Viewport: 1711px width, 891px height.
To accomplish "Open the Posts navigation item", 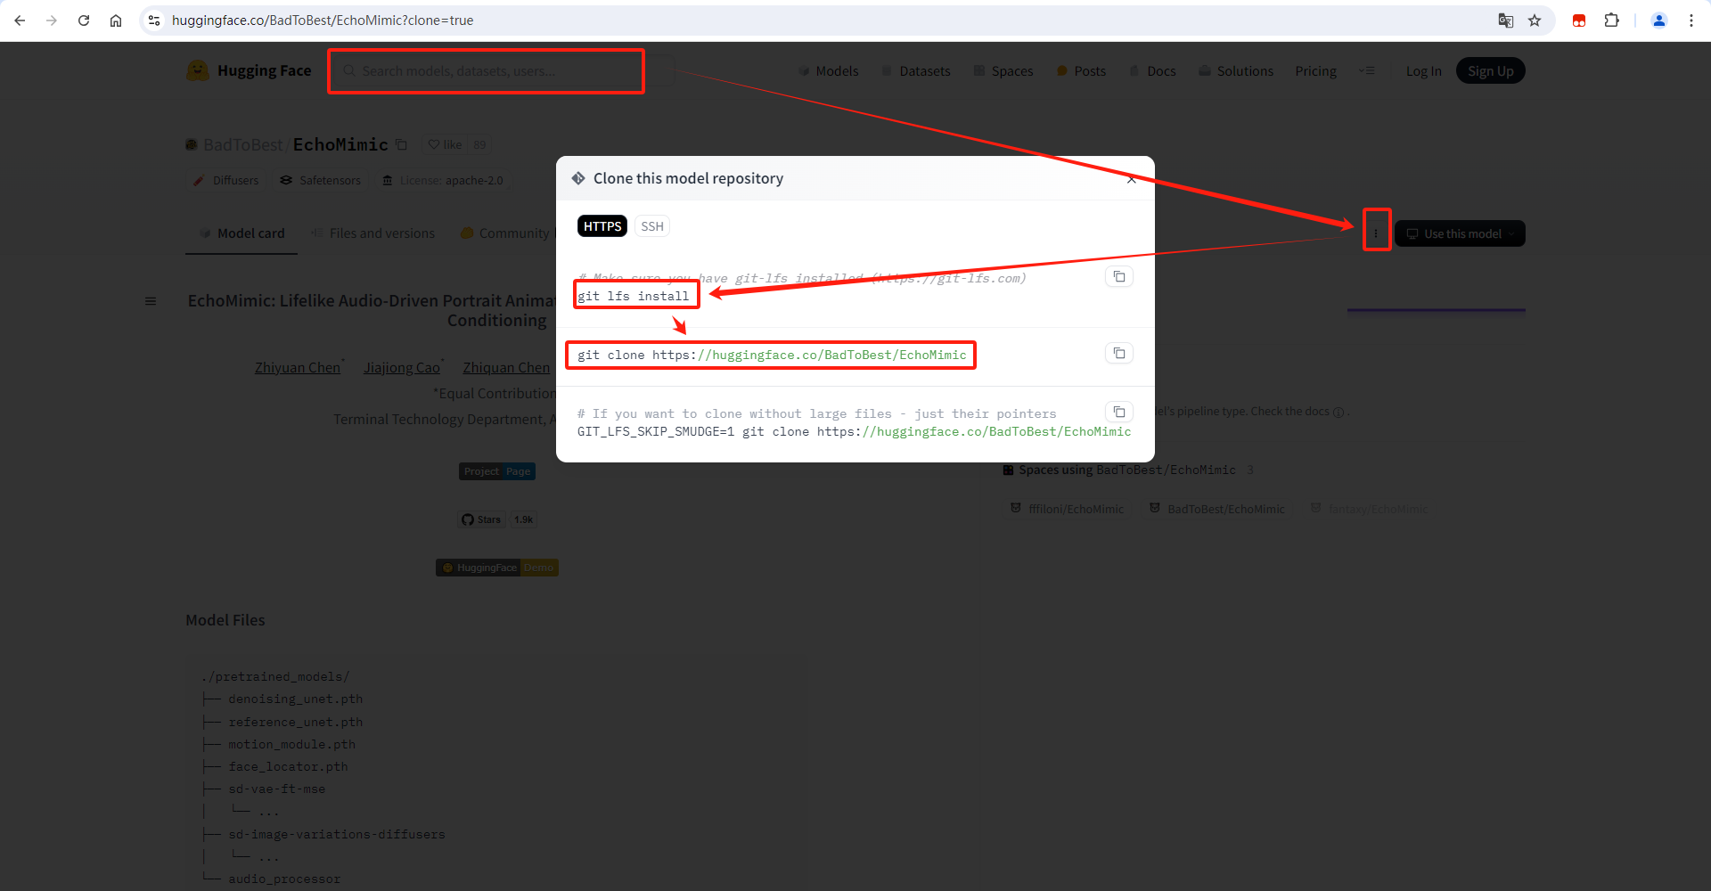I will [x=1081, y=71].
